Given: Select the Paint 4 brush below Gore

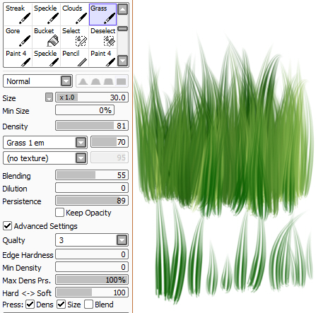Looking at the screenshot, I should [x=18, y=58].
